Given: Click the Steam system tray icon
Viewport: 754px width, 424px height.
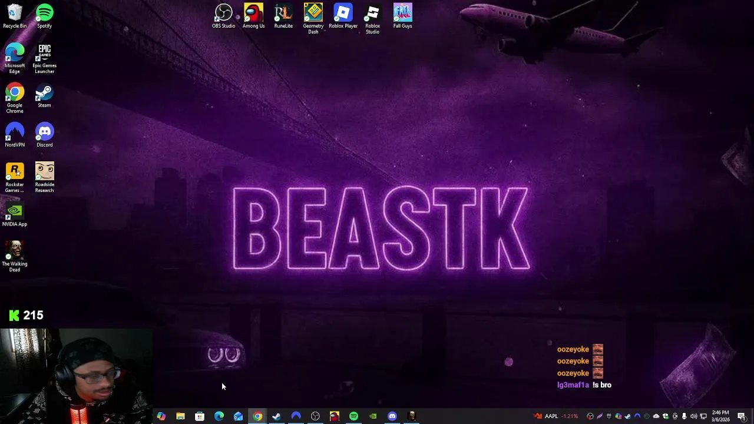Looking at the screenshot, I should 627,416.
